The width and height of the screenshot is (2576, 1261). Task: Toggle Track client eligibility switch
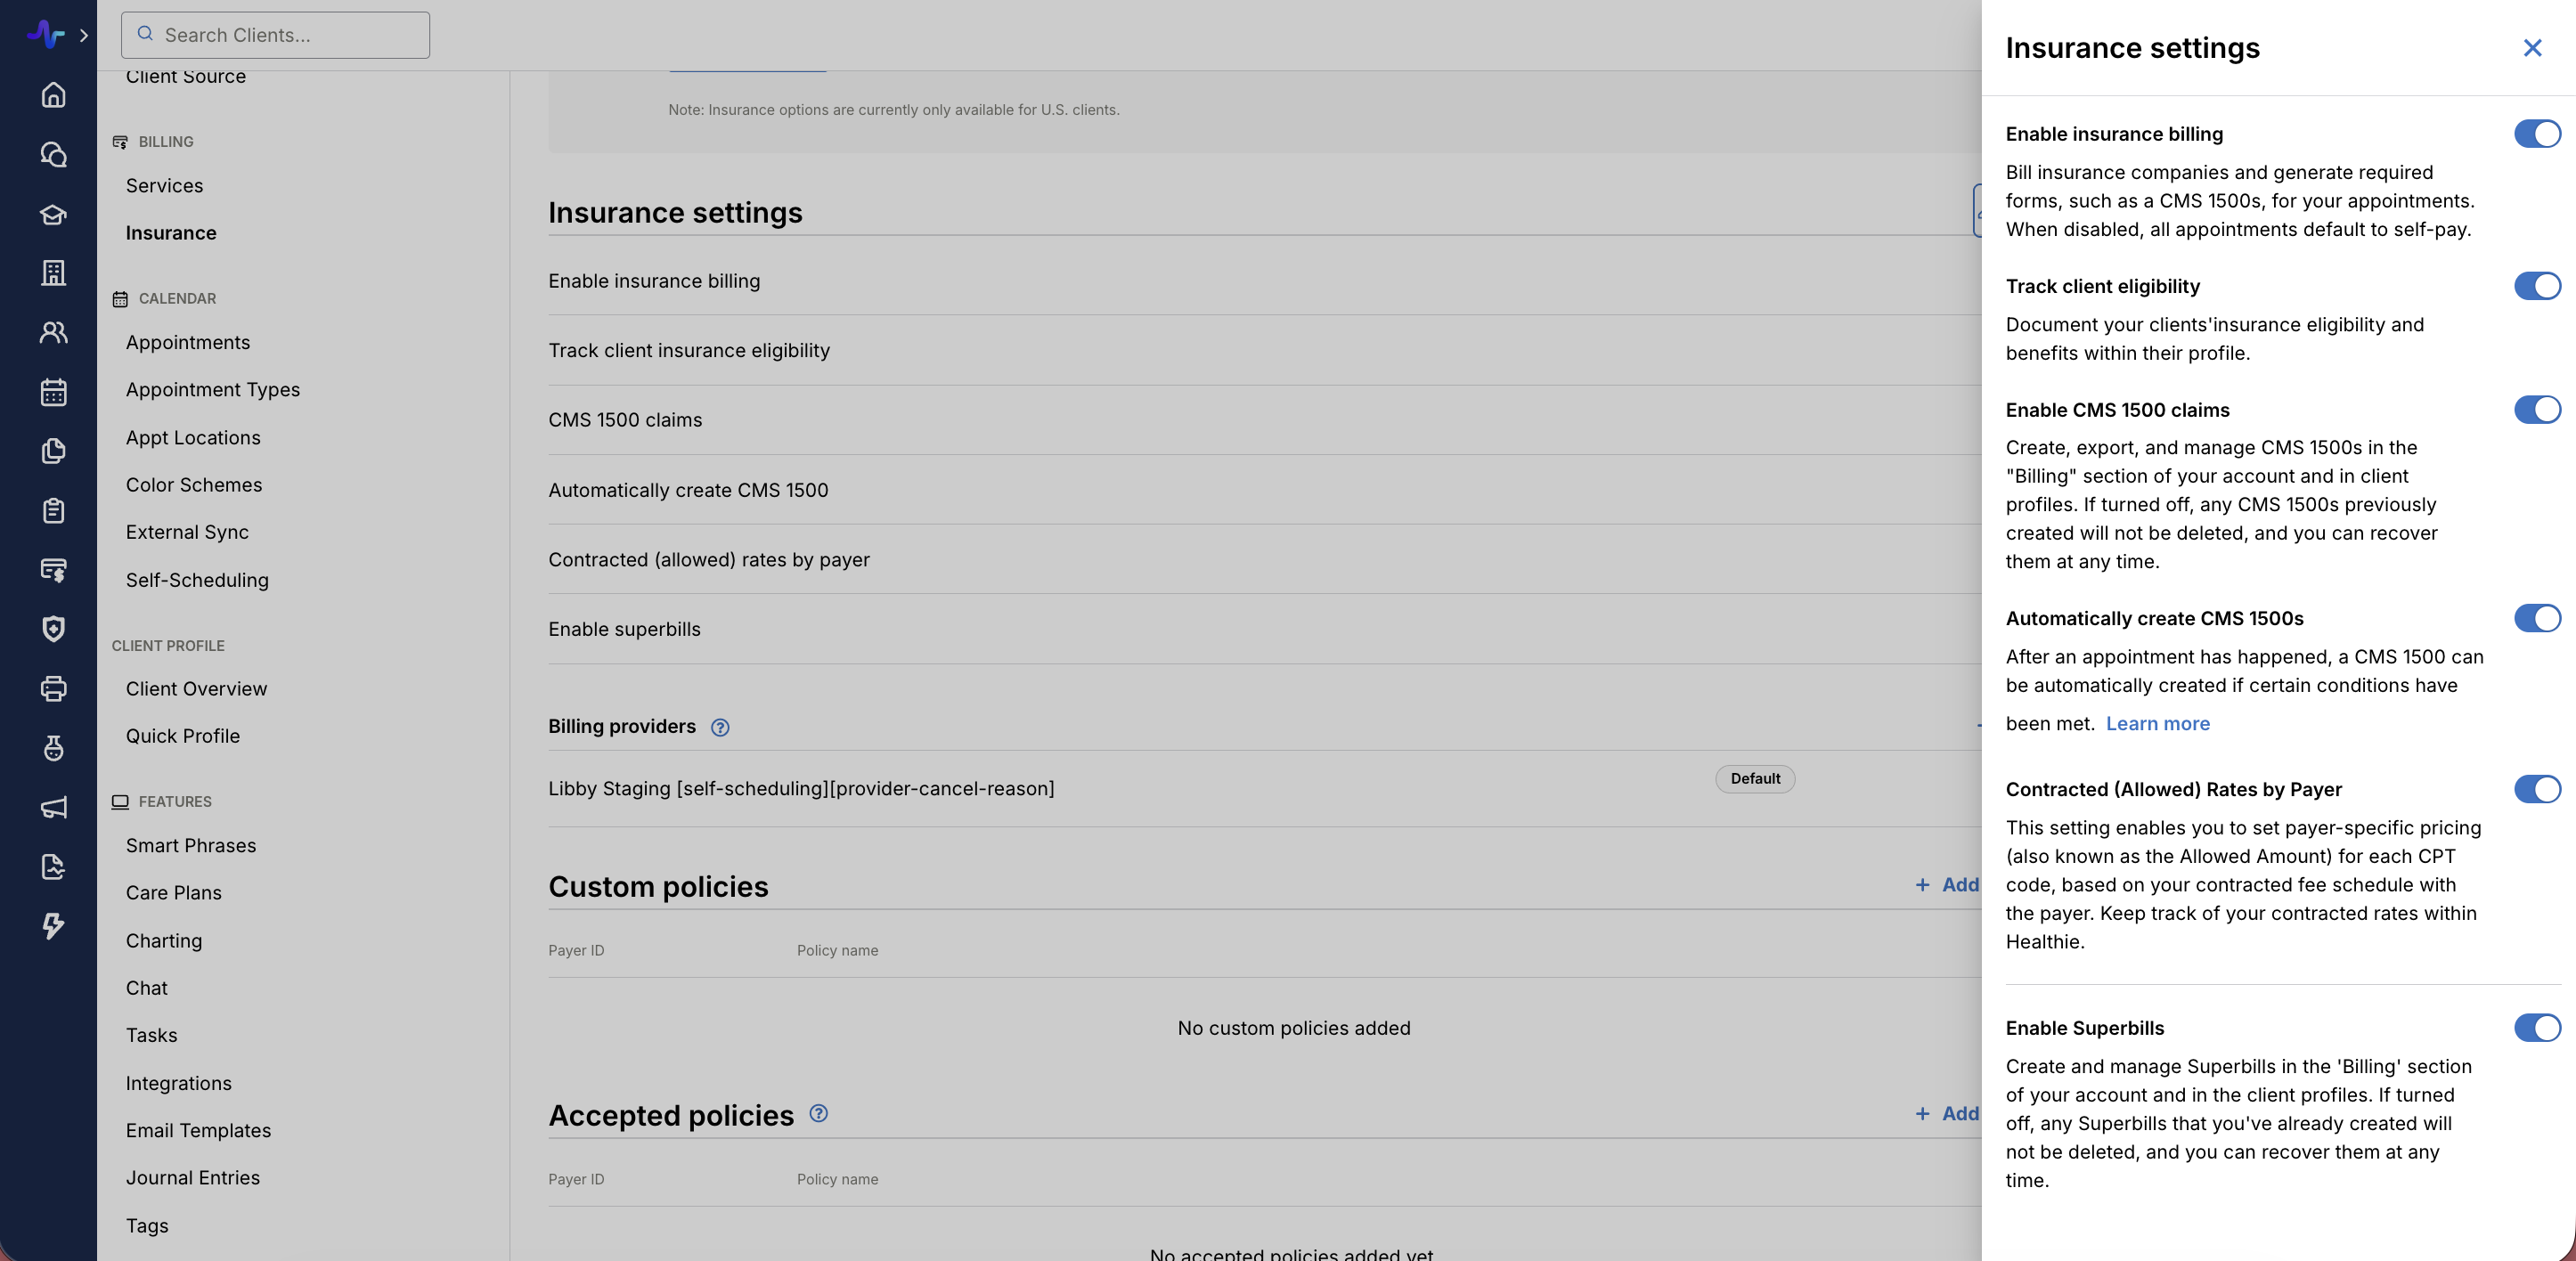2536,286
